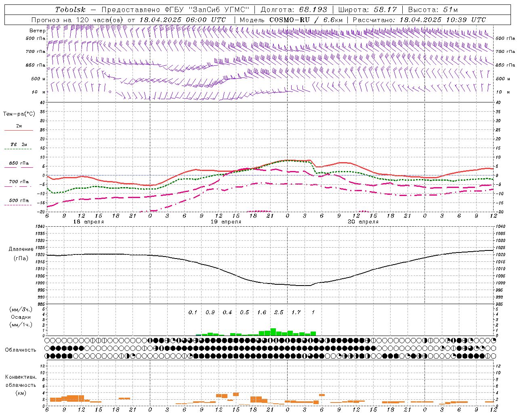Select the "(мм/1ч.)" unit label
Viewport: 517px width, 413px height.
pos(21,325)
